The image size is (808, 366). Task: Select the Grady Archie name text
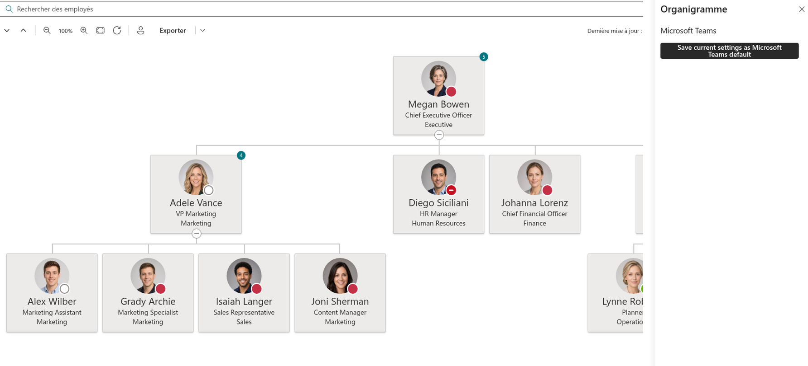click(x=148, y=301)
